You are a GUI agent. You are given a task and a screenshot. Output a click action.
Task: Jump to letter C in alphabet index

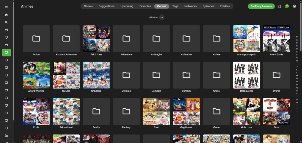[297, 46]
